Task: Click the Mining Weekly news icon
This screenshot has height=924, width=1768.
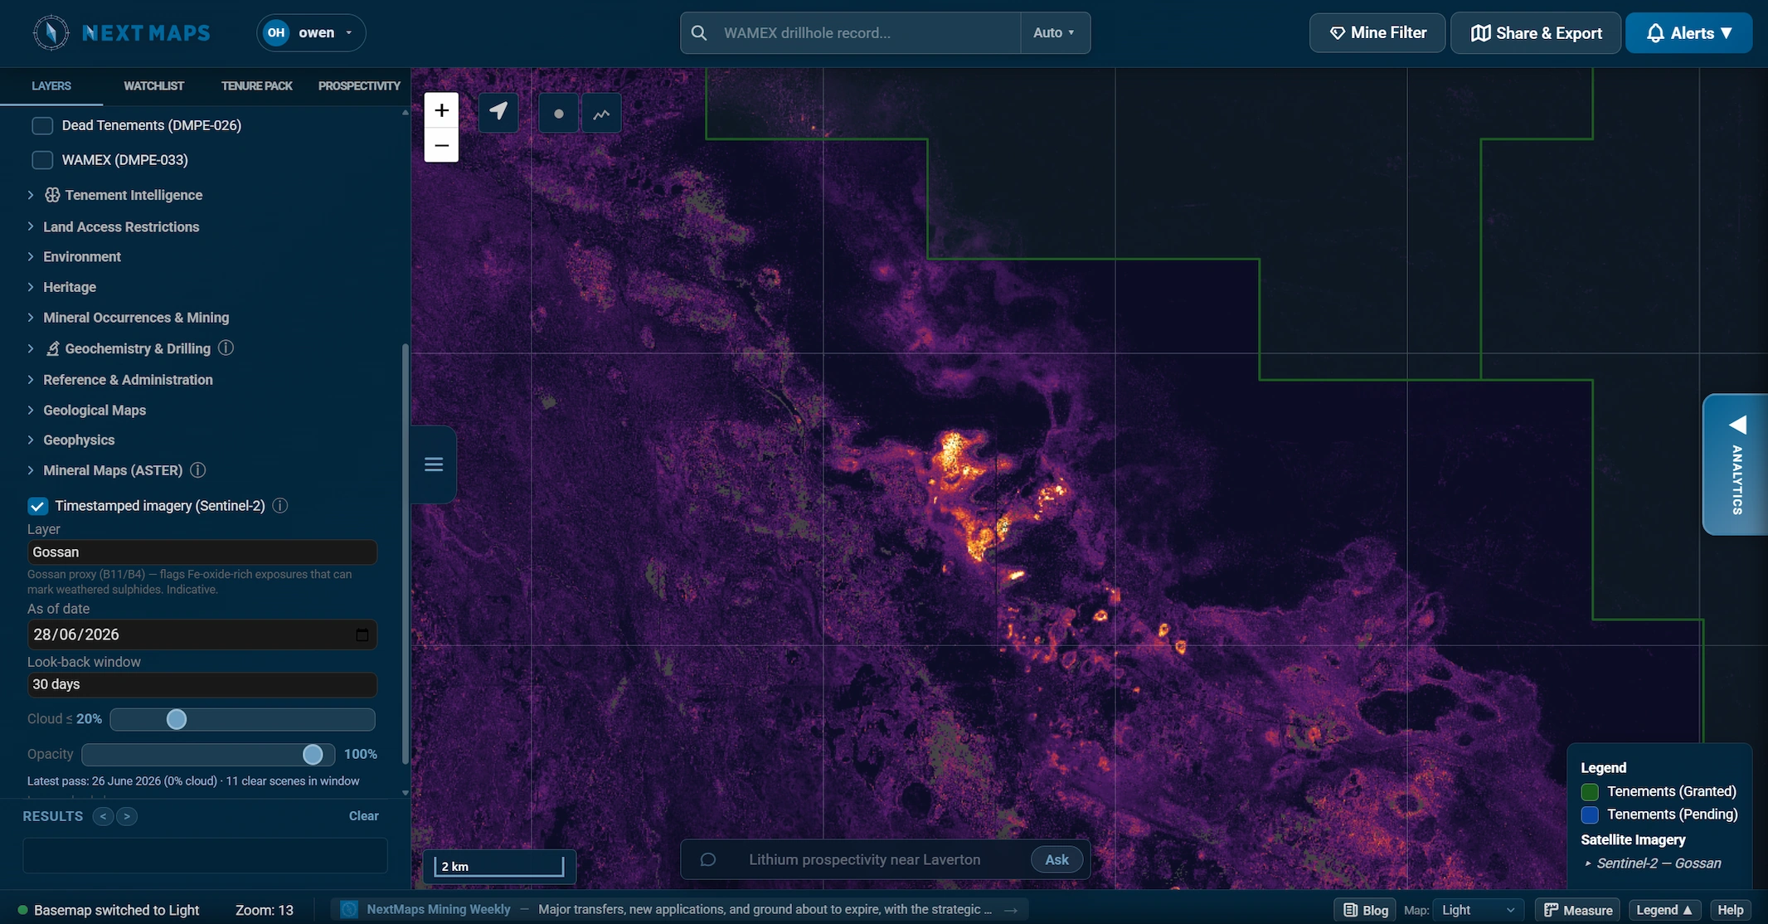Action: tap(349, 909)
